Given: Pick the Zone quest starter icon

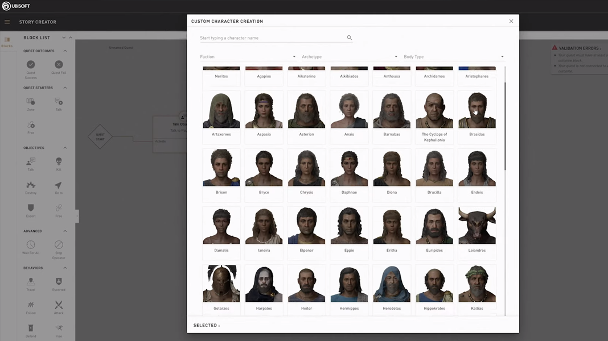Looking at the screenshot, I should click(31, 101).
